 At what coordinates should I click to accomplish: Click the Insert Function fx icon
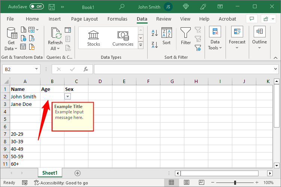pyautogui.click(x=85, y=69)
